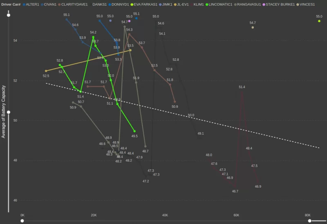The height and width of the screenshot is (224, 327).
Task: Click middle handle of vertical zoom slider
Action: (x=9, y=112)
